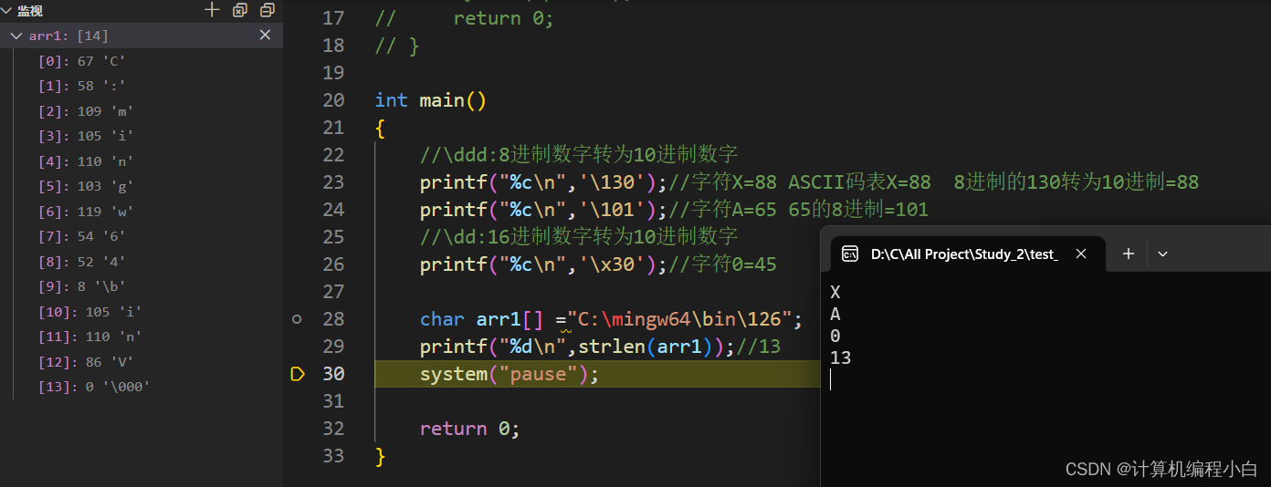Select watch item [0]: 67 'C'
Screen dimensions: 1271x487
pos(82,61)
